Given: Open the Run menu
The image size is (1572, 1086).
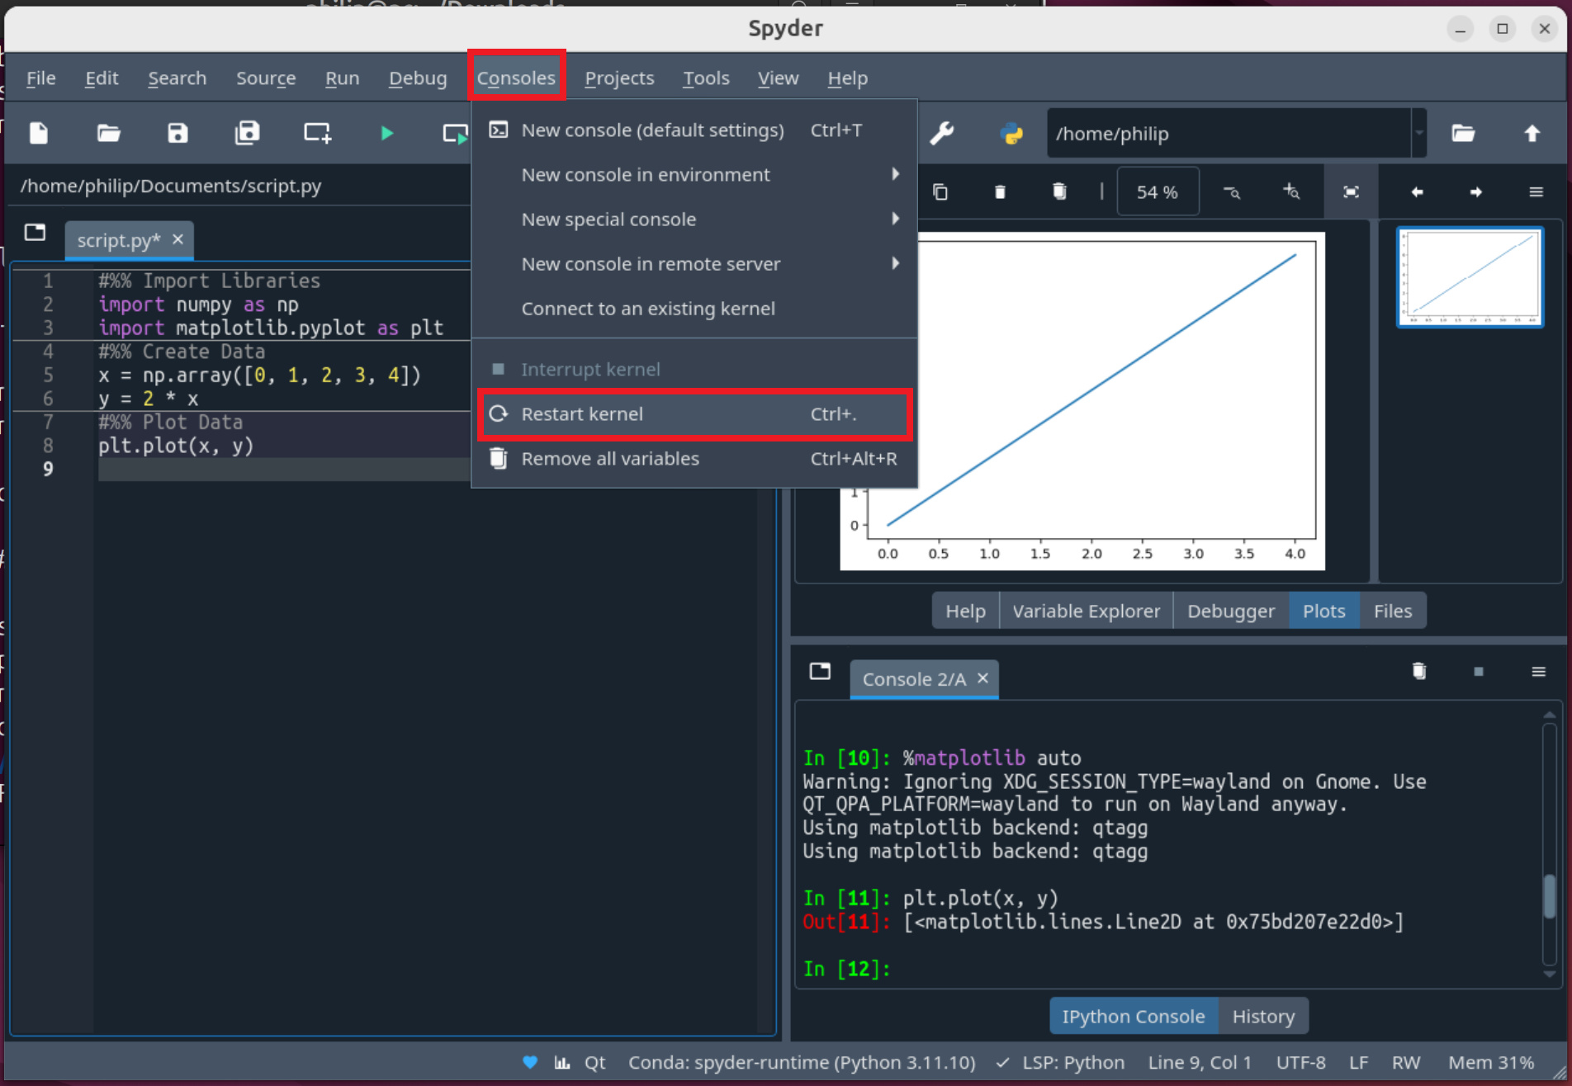Looking at the screenshot, I should coord(342,78).
